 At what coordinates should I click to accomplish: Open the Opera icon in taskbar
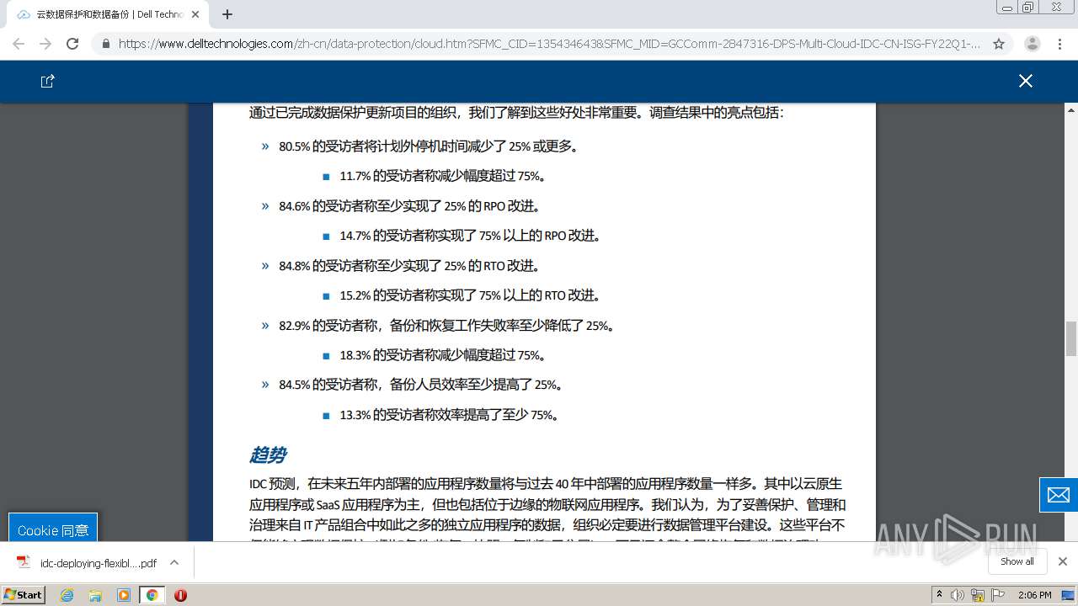tap(180, 595)
